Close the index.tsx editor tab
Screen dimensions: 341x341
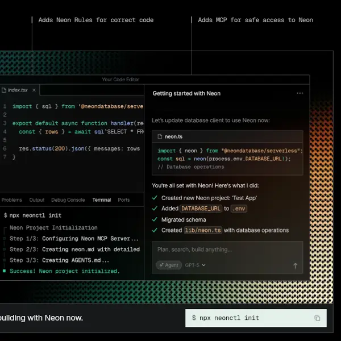(34, 90)
